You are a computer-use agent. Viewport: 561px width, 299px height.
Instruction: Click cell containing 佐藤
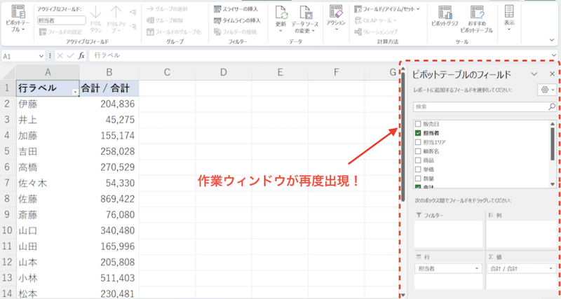tap(48, 199)
